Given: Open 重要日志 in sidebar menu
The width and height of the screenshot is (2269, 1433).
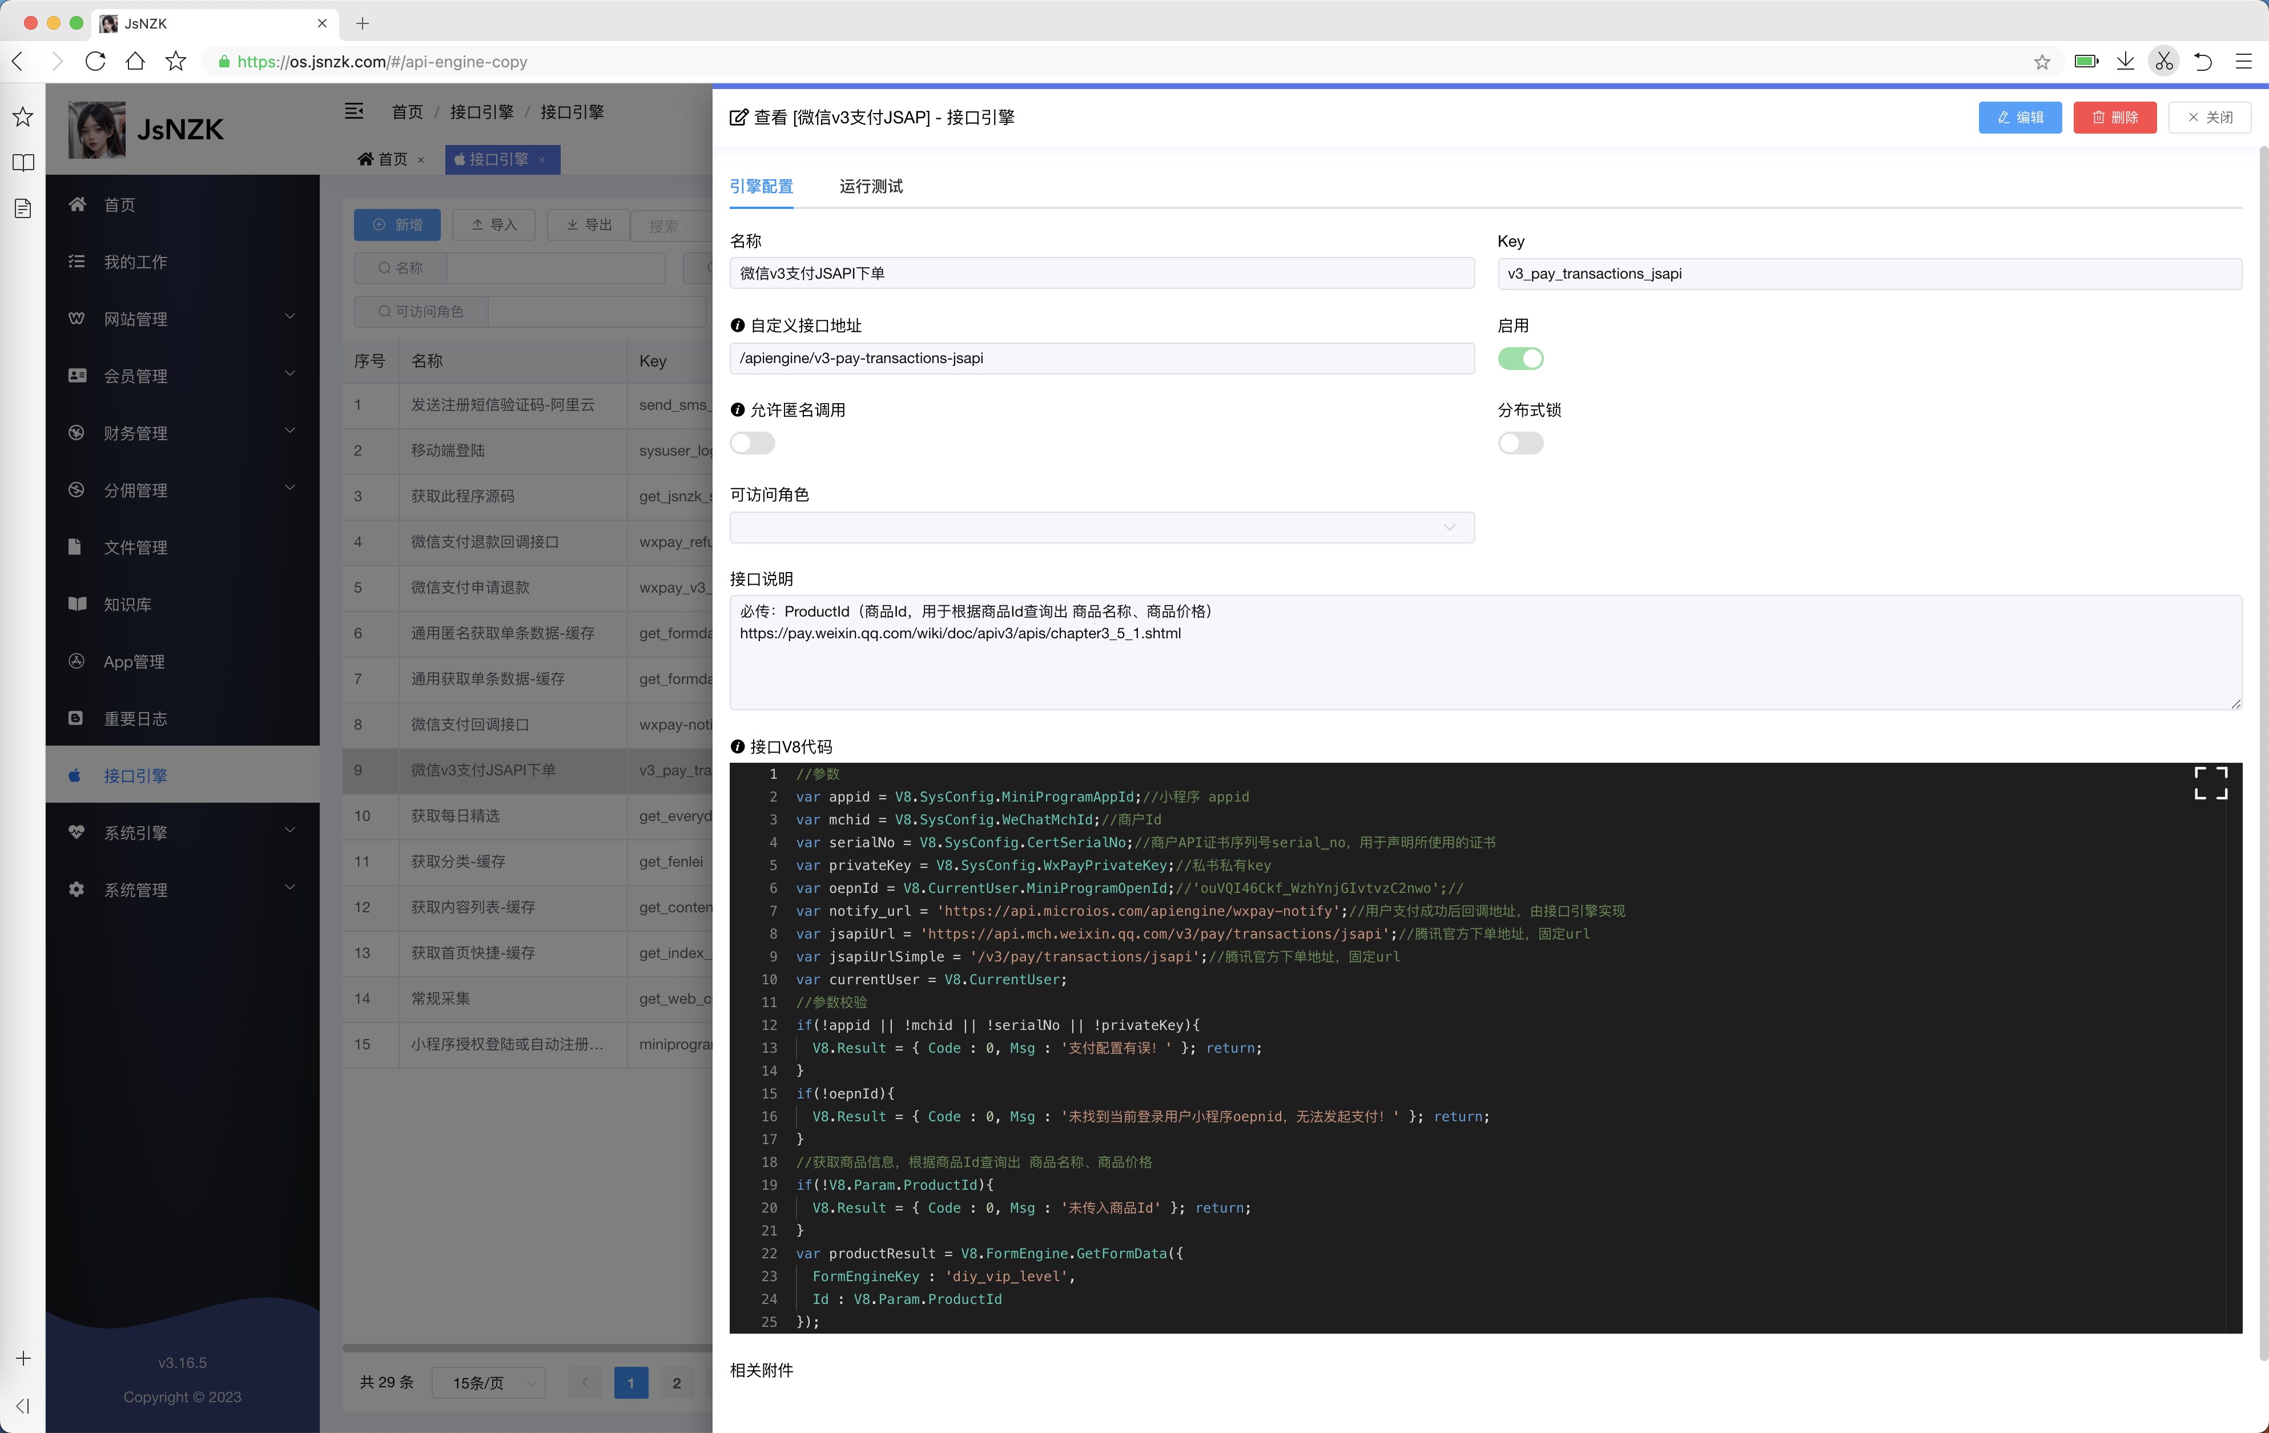Looking at the screenshot, I should pyautogui.click(x=136, y=719).
